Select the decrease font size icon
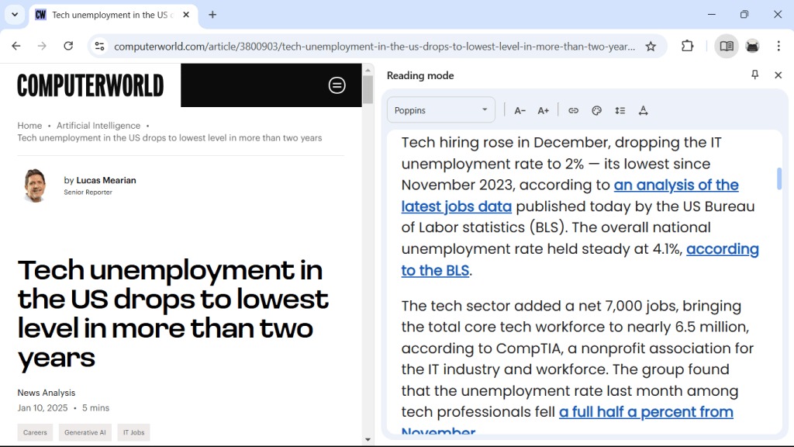The width and height of the screenshot is (794, 447). tap(520, 110)
